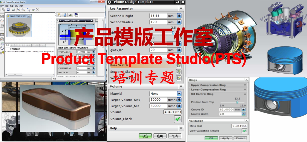Click the 取消 button
307x142 pixels.
pyautogui.click(x=175, y=136)
